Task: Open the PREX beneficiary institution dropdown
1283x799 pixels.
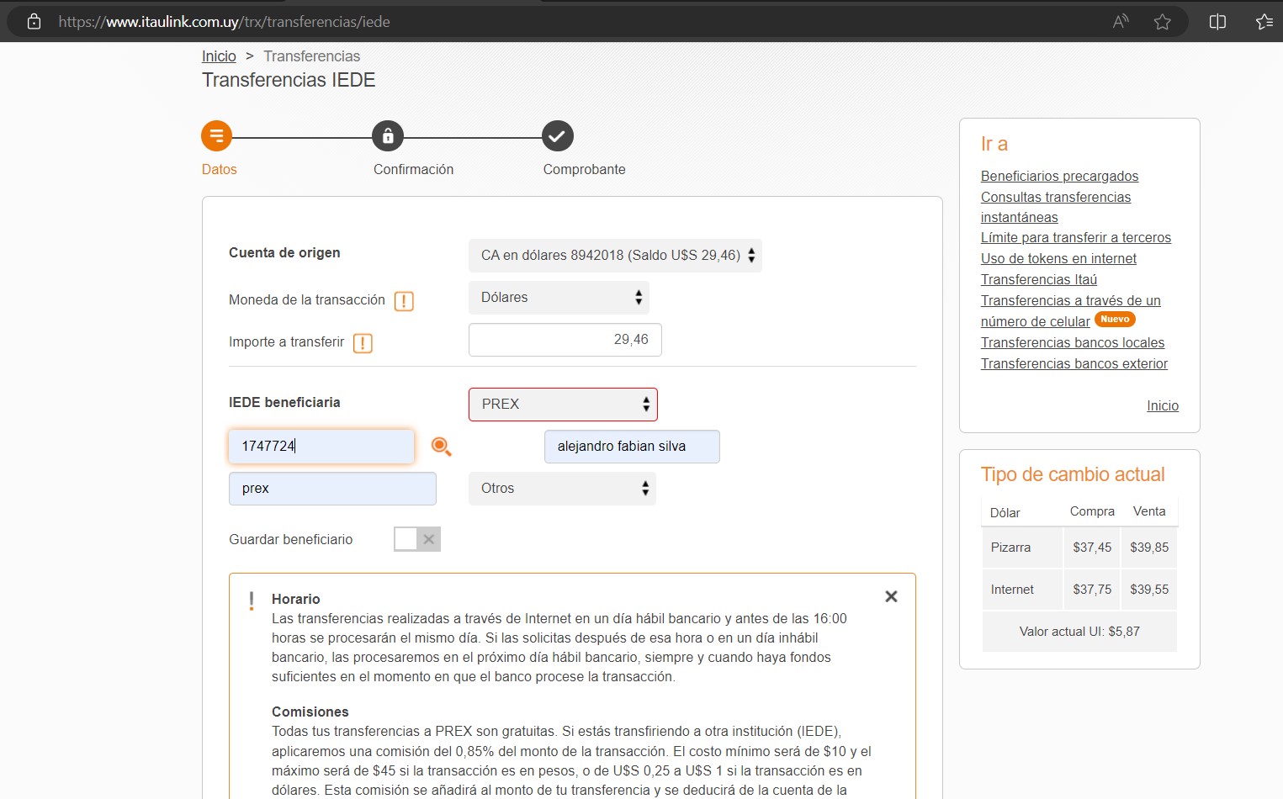Action: pyautogui.click(x=563, y=405)
